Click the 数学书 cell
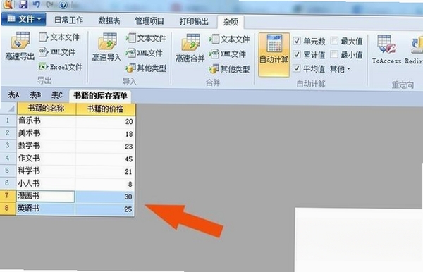 [46, 146]
